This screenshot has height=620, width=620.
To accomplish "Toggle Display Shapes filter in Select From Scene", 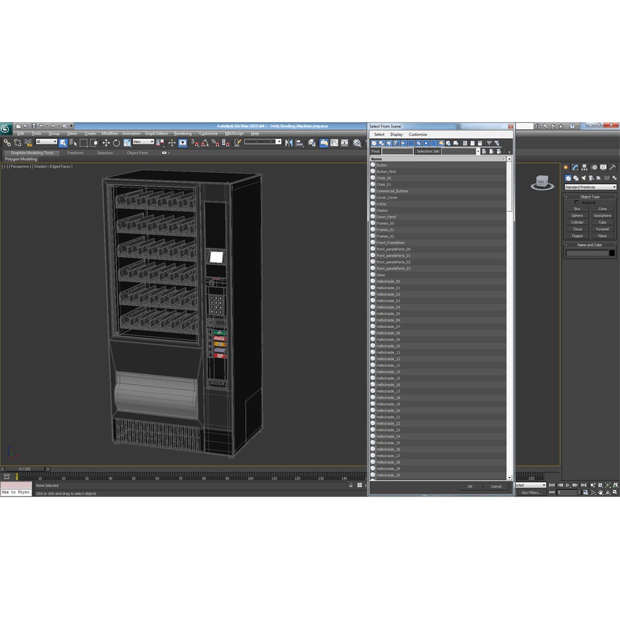I will pos(382,143).
